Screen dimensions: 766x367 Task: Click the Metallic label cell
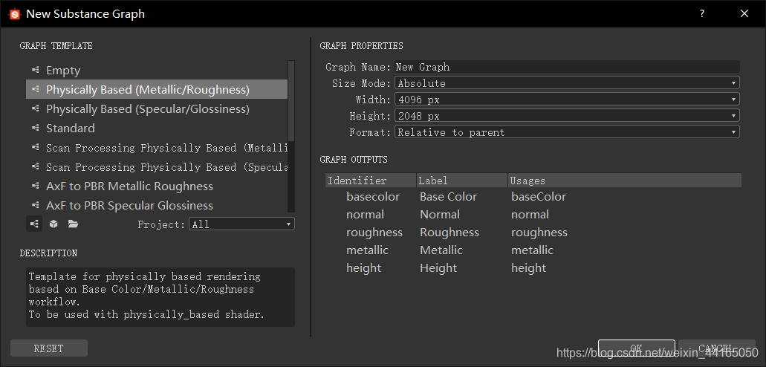pos(441,250)
